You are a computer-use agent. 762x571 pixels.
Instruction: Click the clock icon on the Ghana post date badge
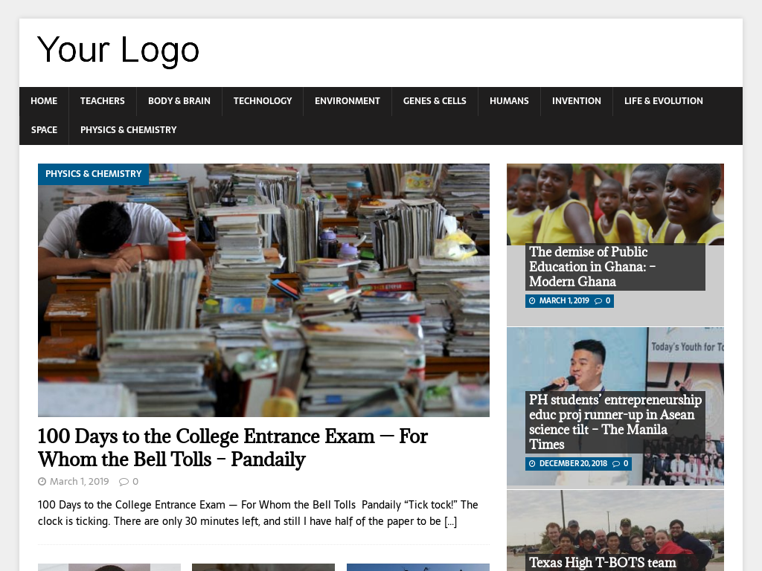[x=532, y=300]
